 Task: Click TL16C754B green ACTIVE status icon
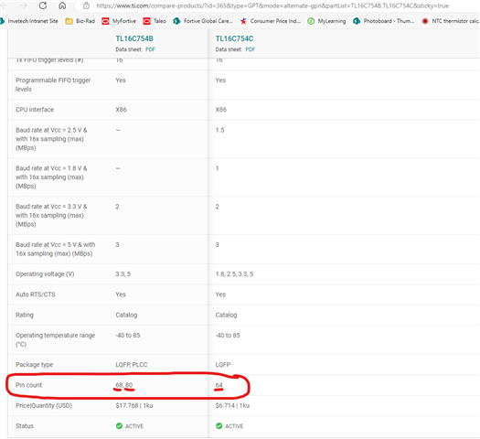tap(119, 426)
